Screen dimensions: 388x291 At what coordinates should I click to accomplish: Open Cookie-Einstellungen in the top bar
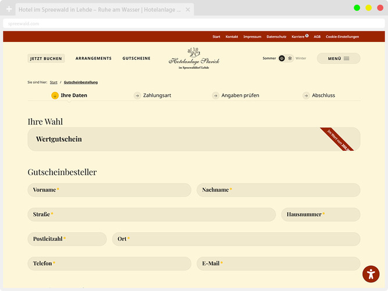coord(342,37)
